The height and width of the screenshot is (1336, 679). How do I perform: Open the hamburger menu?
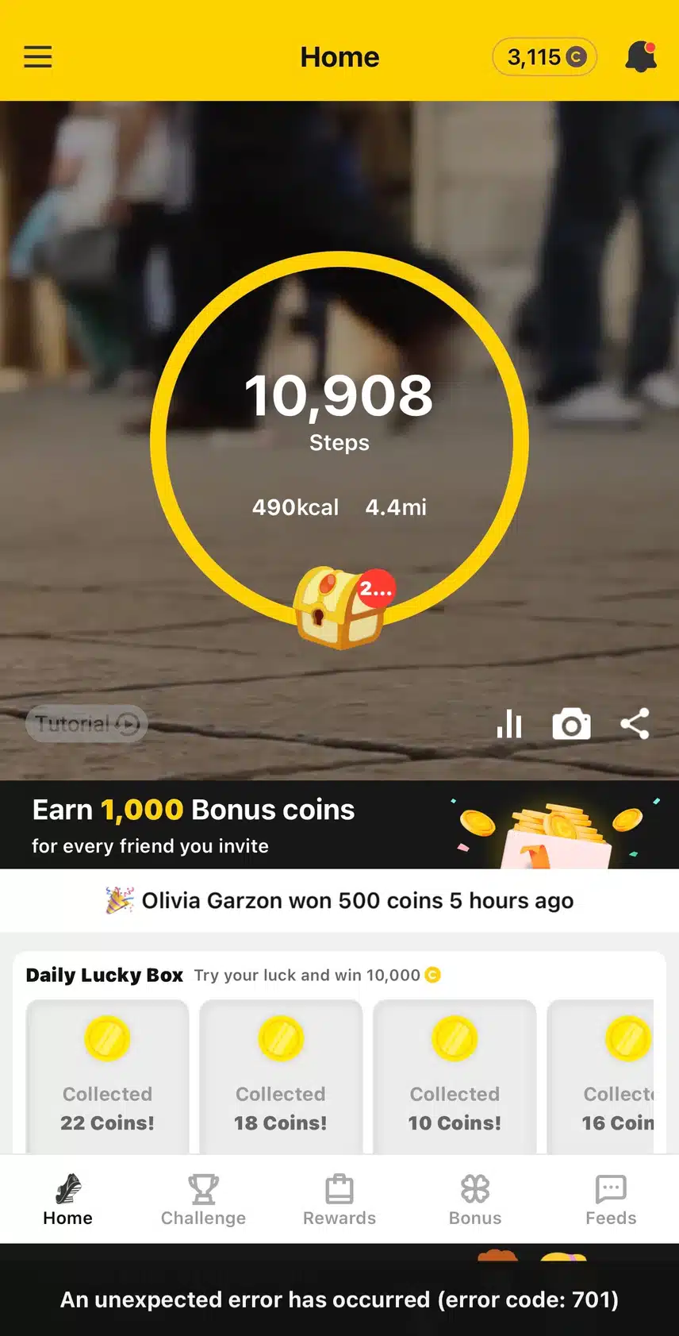(x=37, y=57)
